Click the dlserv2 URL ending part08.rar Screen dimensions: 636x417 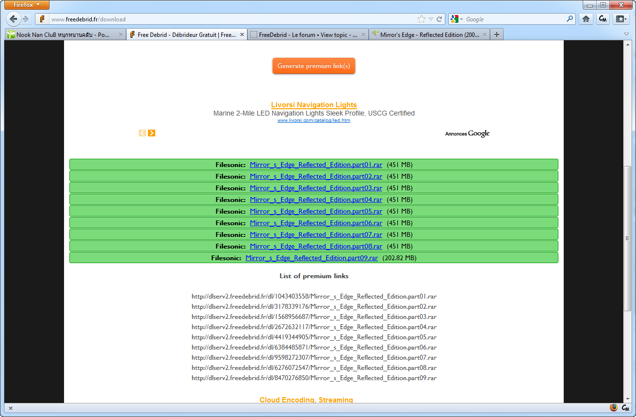(x=314, y=367)
